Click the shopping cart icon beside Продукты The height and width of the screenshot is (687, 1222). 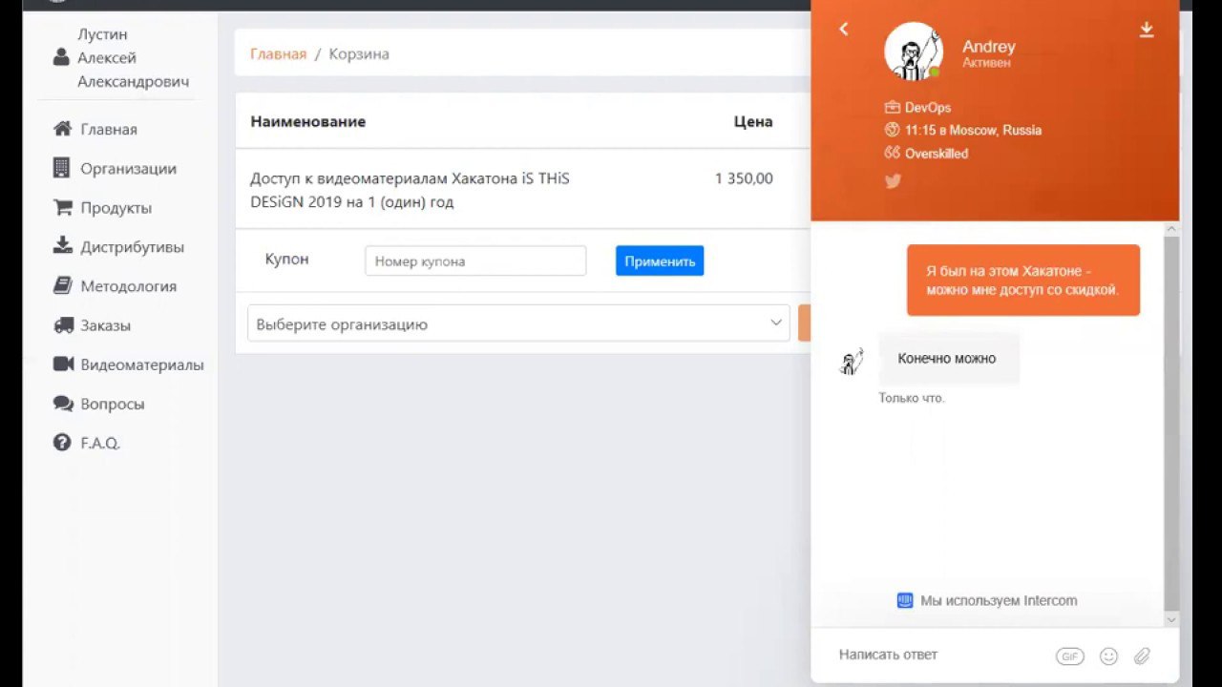point(62,207)
